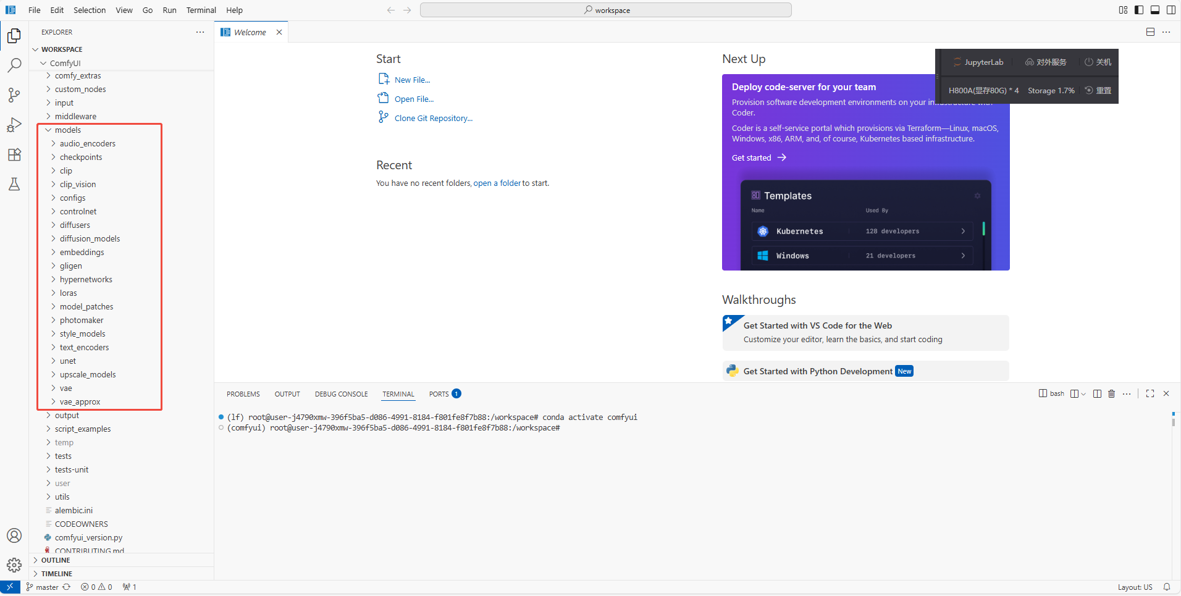Click the terminal scrollbar

[x=1173, y=420]
